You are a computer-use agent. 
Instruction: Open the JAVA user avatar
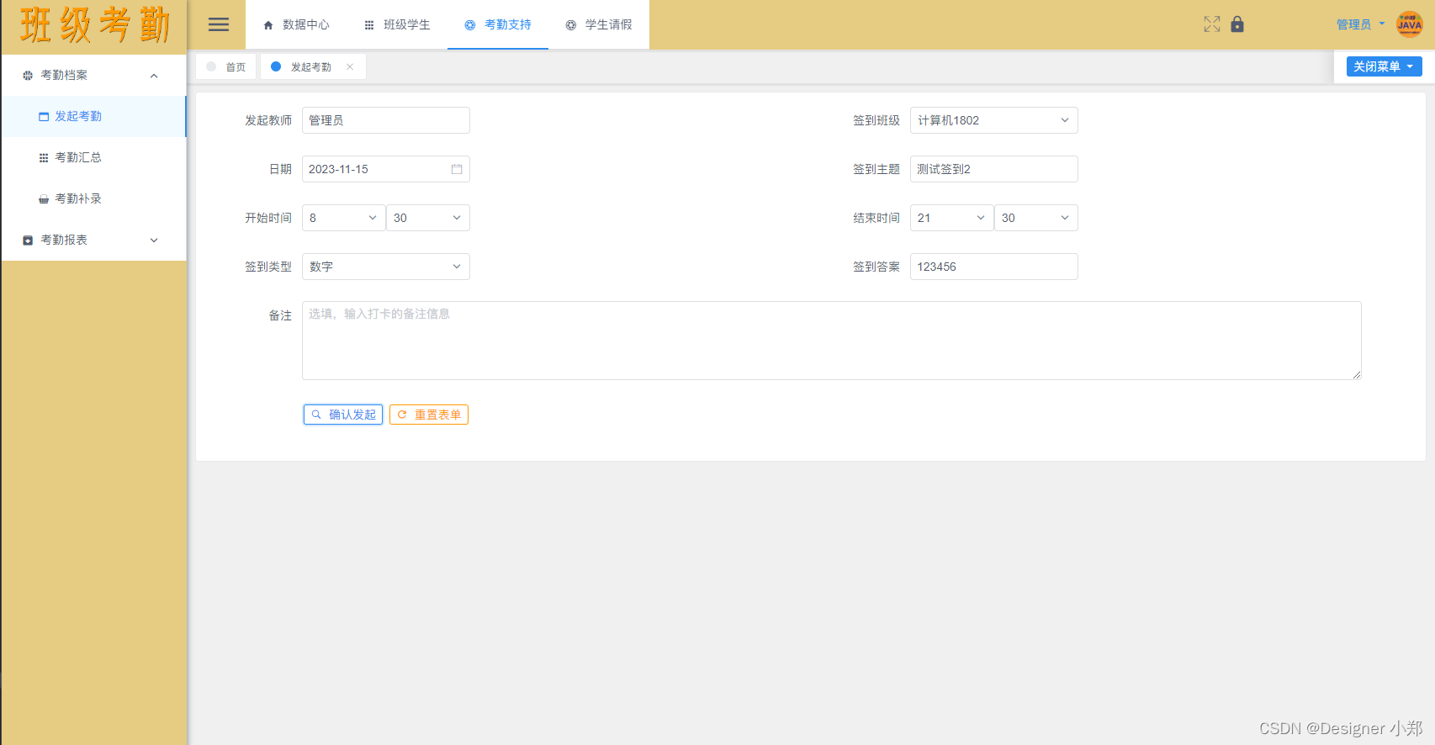1409,24
